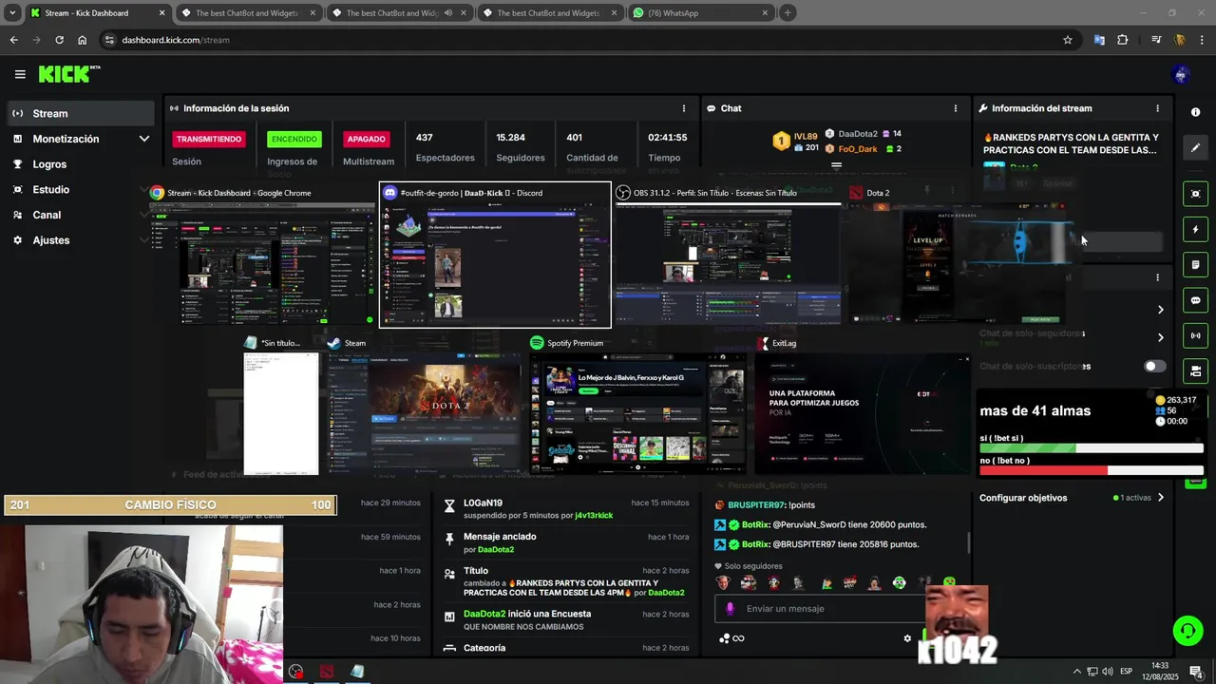Open the Chrome tab search dropdown arrow
This screenshot has height=684, width=1216.
12,13
